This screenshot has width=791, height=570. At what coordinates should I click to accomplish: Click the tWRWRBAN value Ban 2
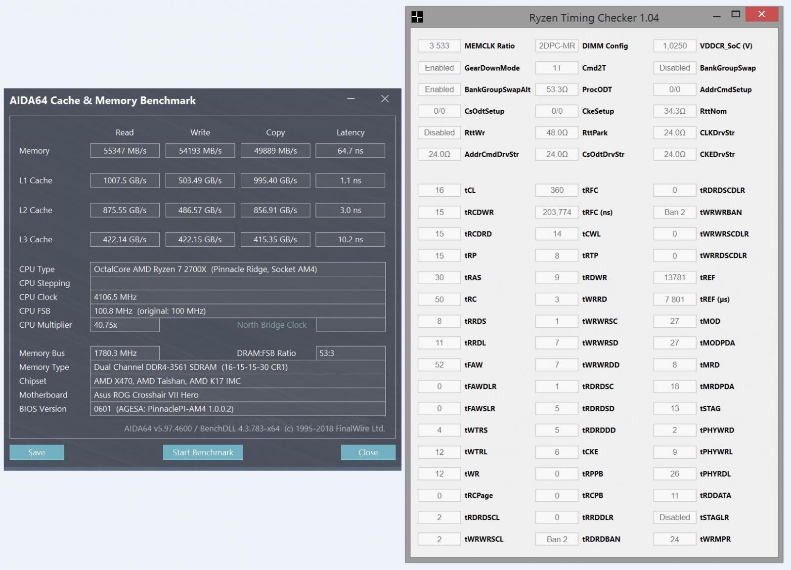(x=674, y=212)
